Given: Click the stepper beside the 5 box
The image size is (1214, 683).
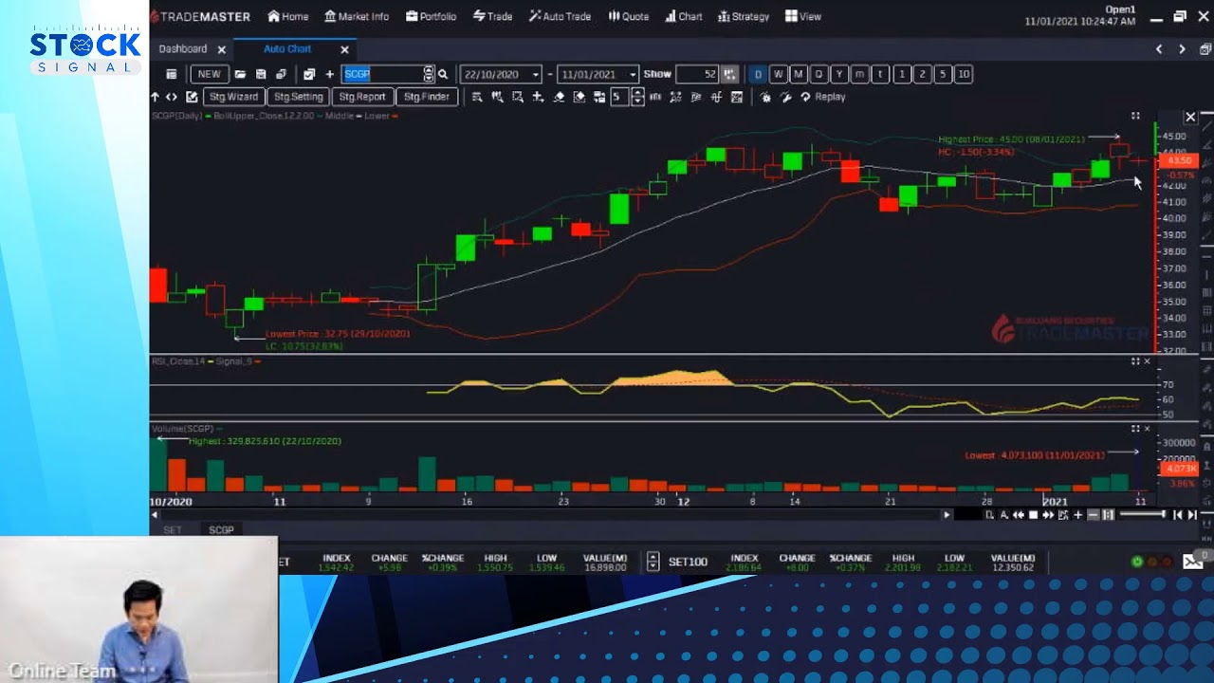Looking at the screenshot, I should (x=637, y=97).
